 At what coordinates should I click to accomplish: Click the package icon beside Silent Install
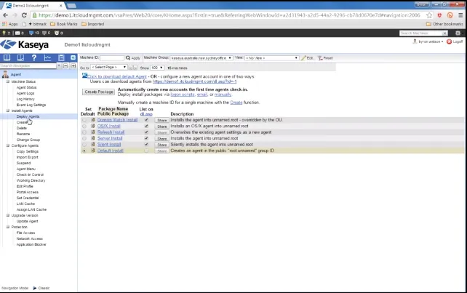[93, 145]
